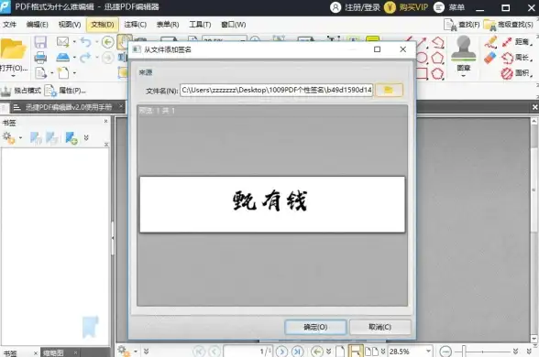Select the Single page layout icon

point(340,352)
